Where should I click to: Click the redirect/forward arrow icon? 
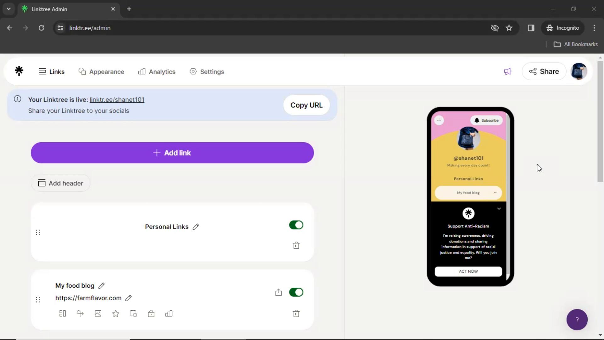coord(80,314)
